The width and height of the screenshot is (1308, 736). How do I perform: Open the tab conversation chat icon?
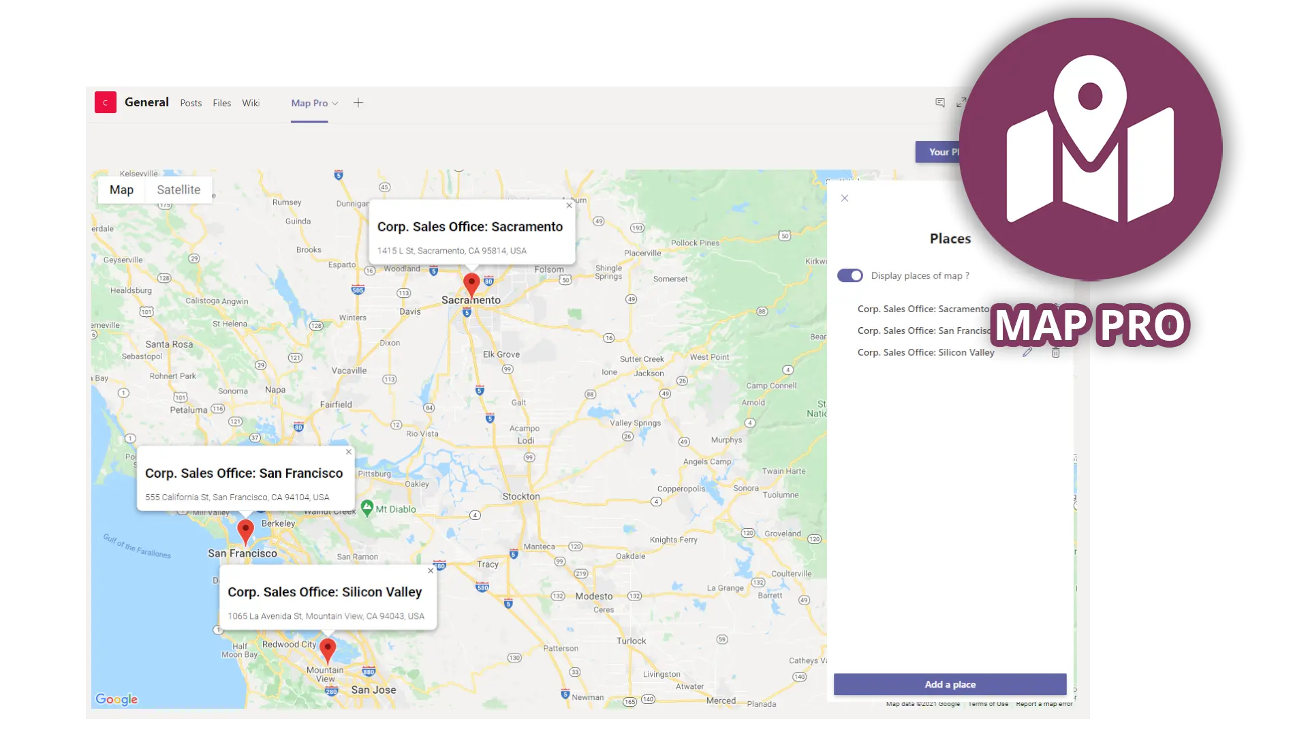(x=940, y=102)
